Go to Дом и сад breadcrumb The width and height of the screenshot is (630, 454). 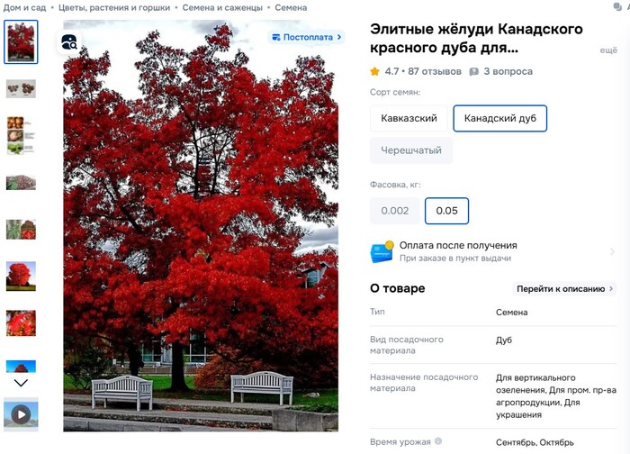pos(24,7)
